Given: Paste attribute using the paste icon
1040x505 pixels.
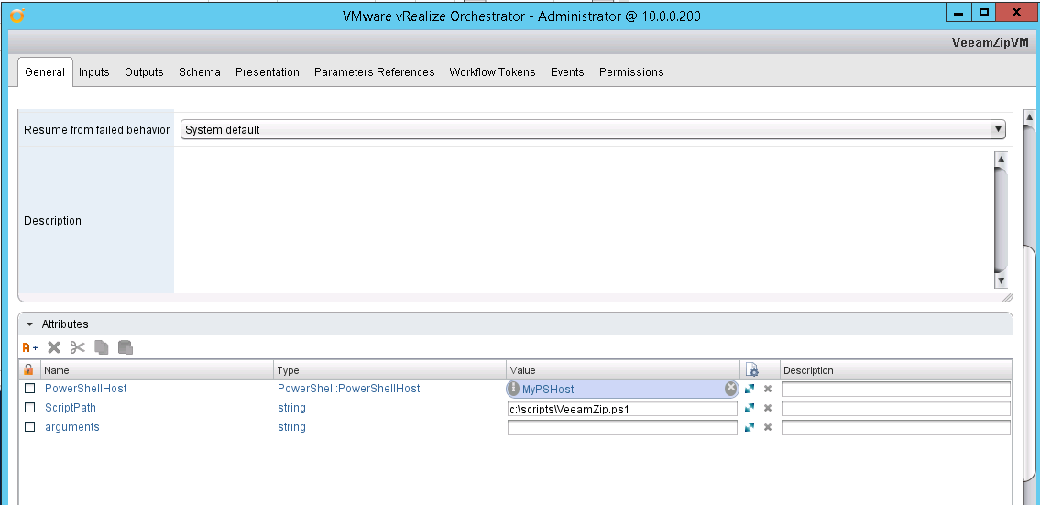Looking at the screenshot, I should click(x=126, y=347).
